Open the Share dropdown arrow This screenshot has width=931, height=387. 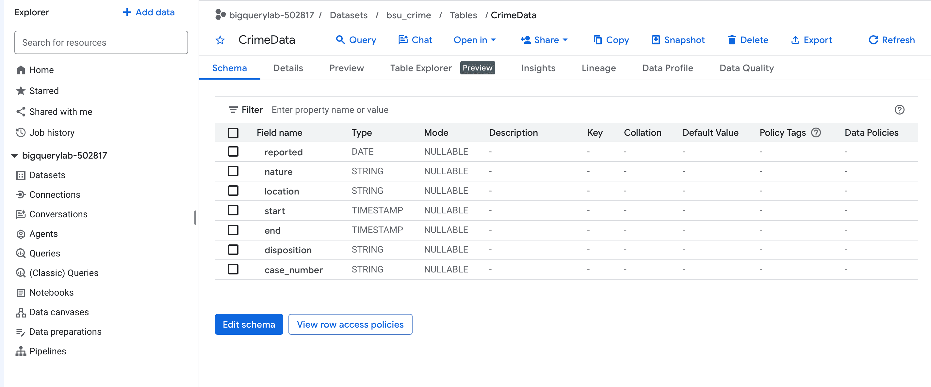[565, 40]
